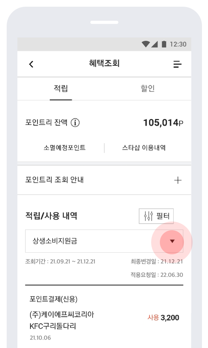Tap the filter sliders icon
This screenshot has height=348, width=208.
tap(148, 216)
